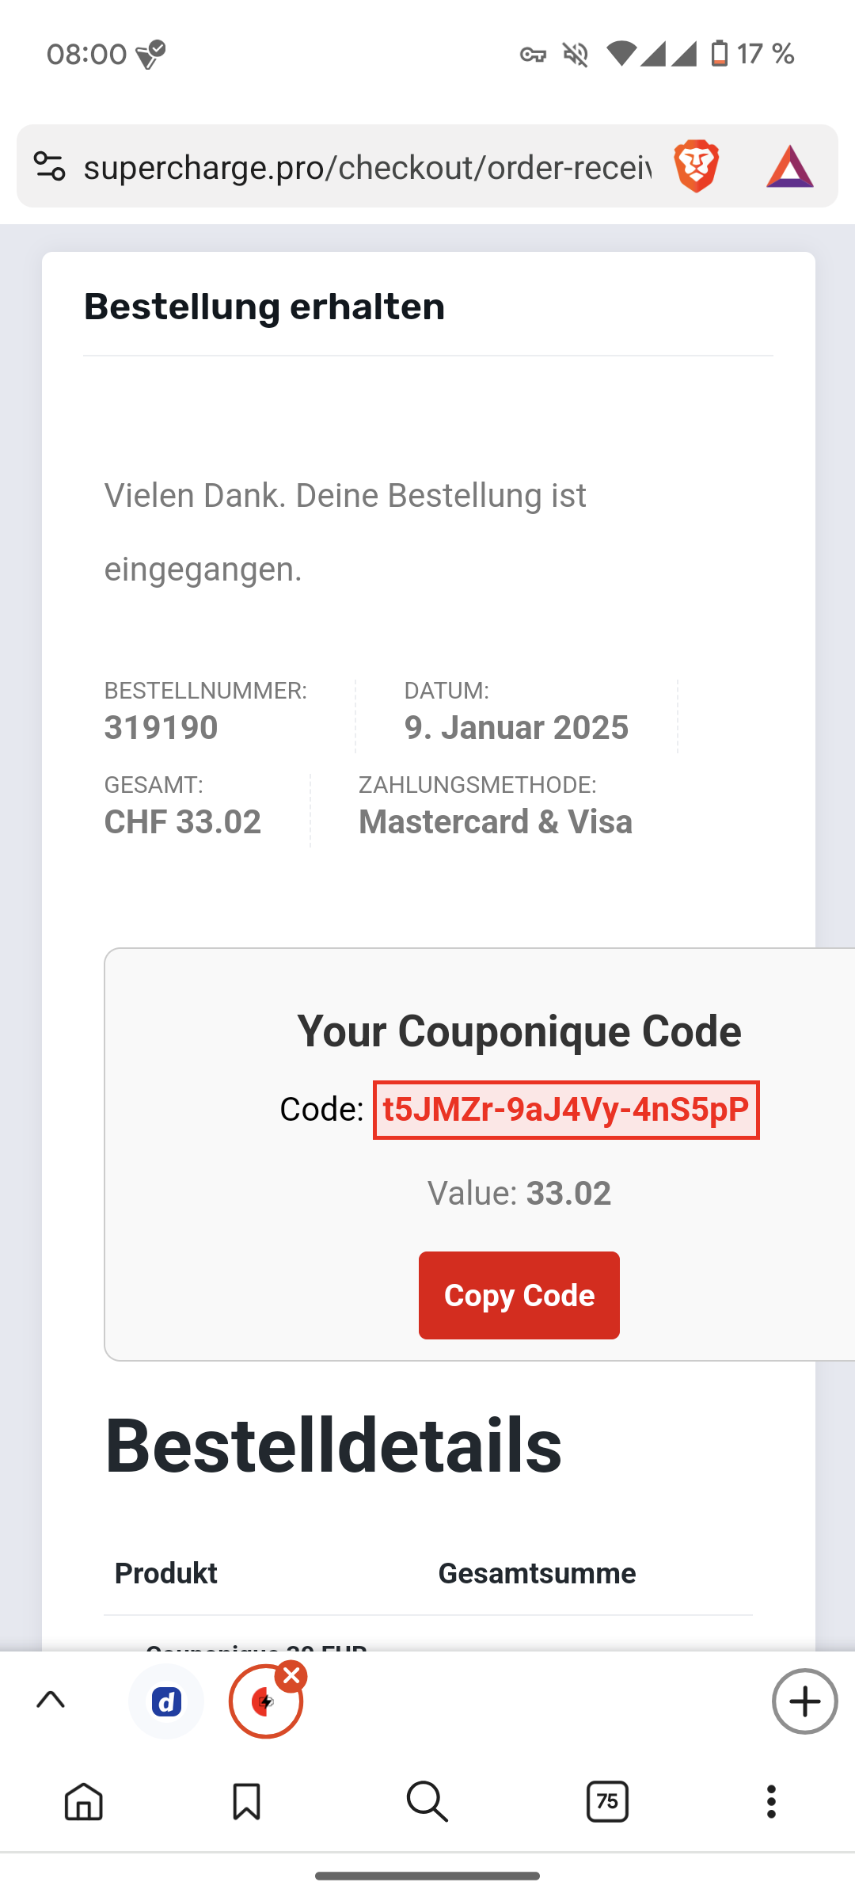Tap the order number 319190

(x=161, y=727)
